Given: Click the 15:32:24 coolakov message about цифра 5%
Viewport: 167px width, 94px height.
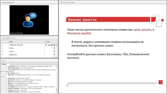Looking at the screenshot, I should 26,66.
